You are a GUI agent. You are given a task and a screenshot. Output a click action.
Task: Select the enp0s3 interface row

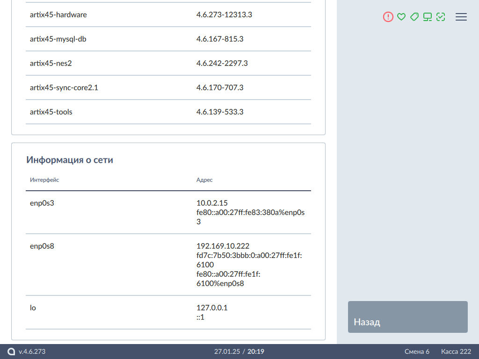click(168, 212)
